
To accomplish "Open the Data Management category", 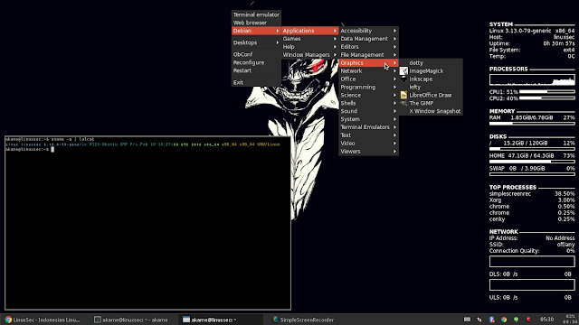I will pyautogui.click(x=368, y=39).
